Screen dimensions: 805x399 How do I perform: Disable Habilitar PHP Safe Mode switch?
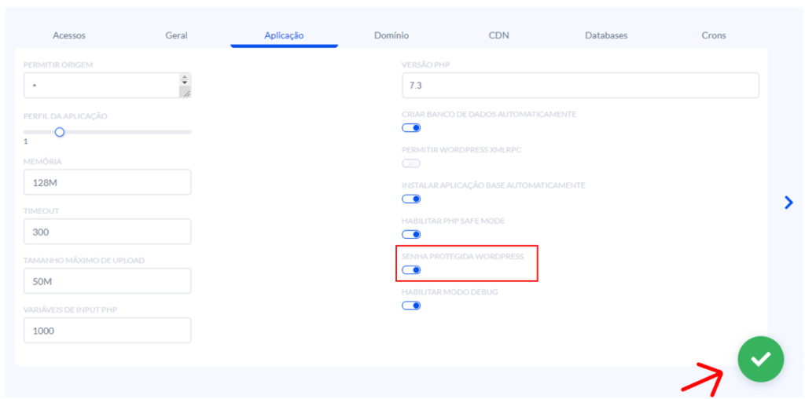point(411,234)
